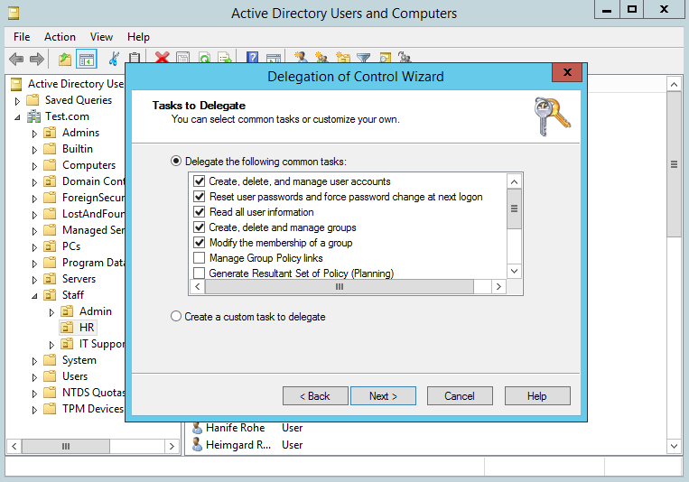The width and height of the screenshot is (689, 482).
Task: Click the Help button in the wizard
Action: pyautogui.click(x=537, y=396)
